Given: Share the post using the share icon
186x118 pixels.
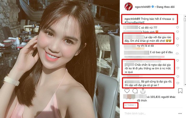Looking at the screenshot, I should coord(143,91).
